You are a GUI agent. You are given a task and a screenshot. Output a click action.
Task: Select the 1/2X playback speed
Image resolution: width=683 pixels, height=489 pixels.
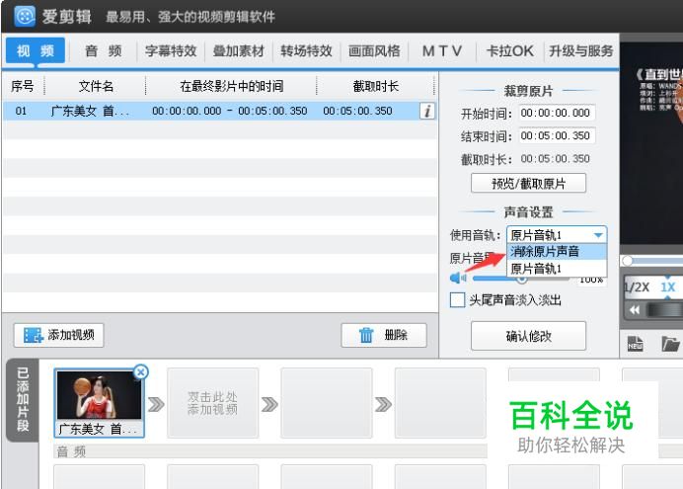tap(637, 287)
